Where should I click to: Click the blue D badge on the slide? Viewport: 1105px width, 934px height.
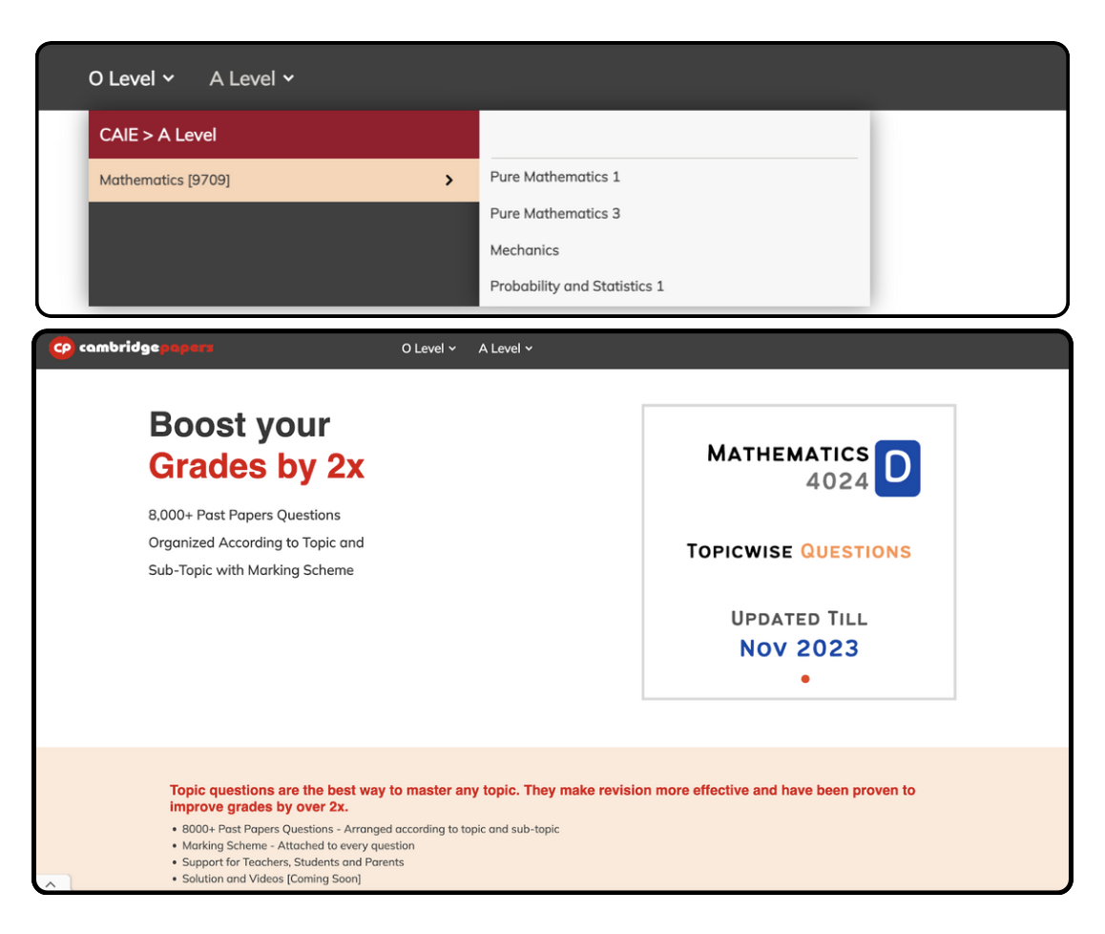[897, 468]
